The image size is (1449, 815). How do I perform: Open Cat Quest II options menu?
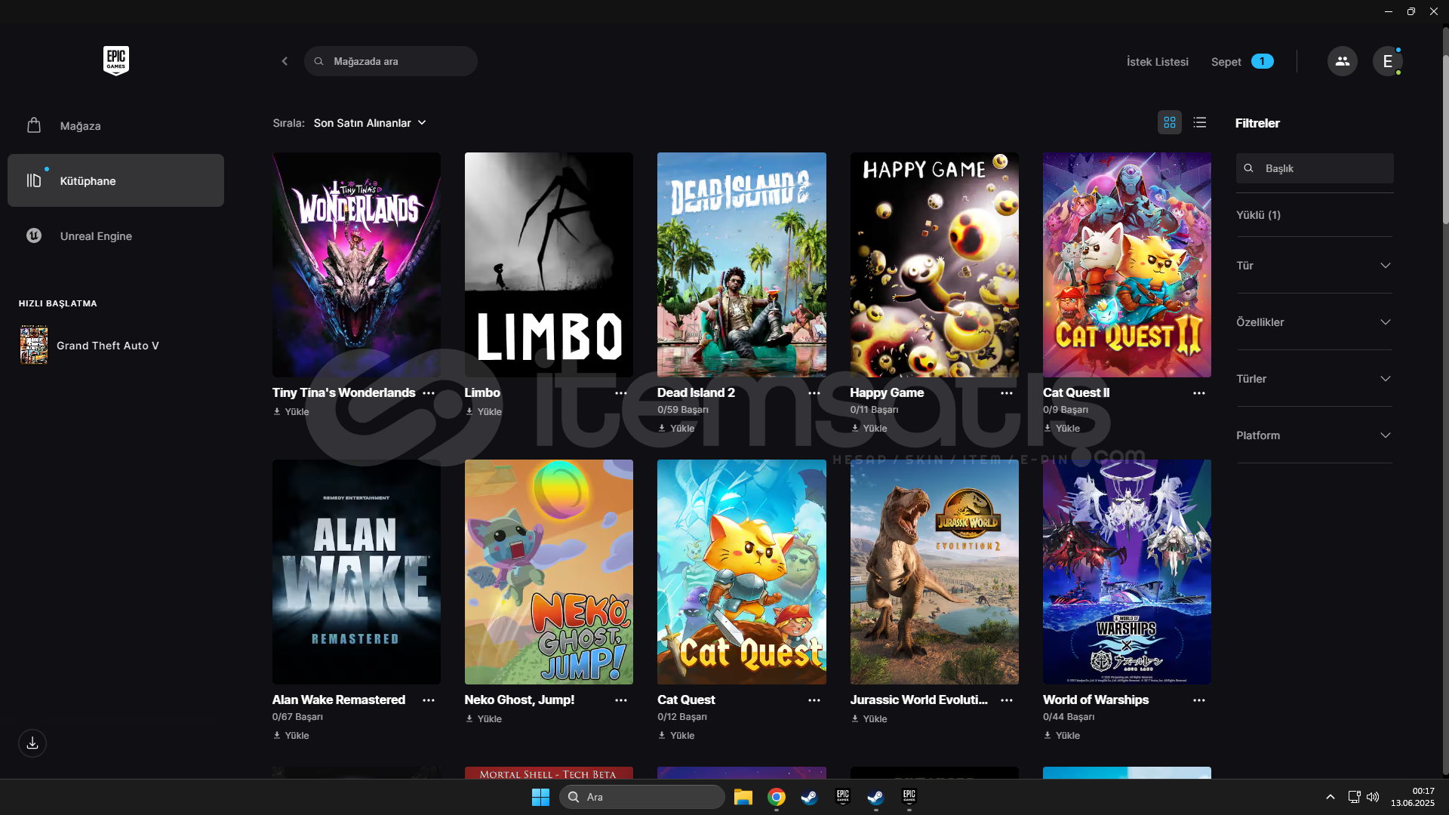pyautogui.click(x=1199, y=393)
